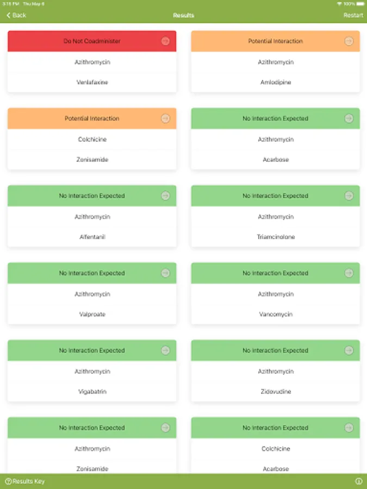The height and width of the screenshot is (489, 367).
Task: Tap arrow icon on Azithromycin–Alfentanil card
Action: [165, 196]
